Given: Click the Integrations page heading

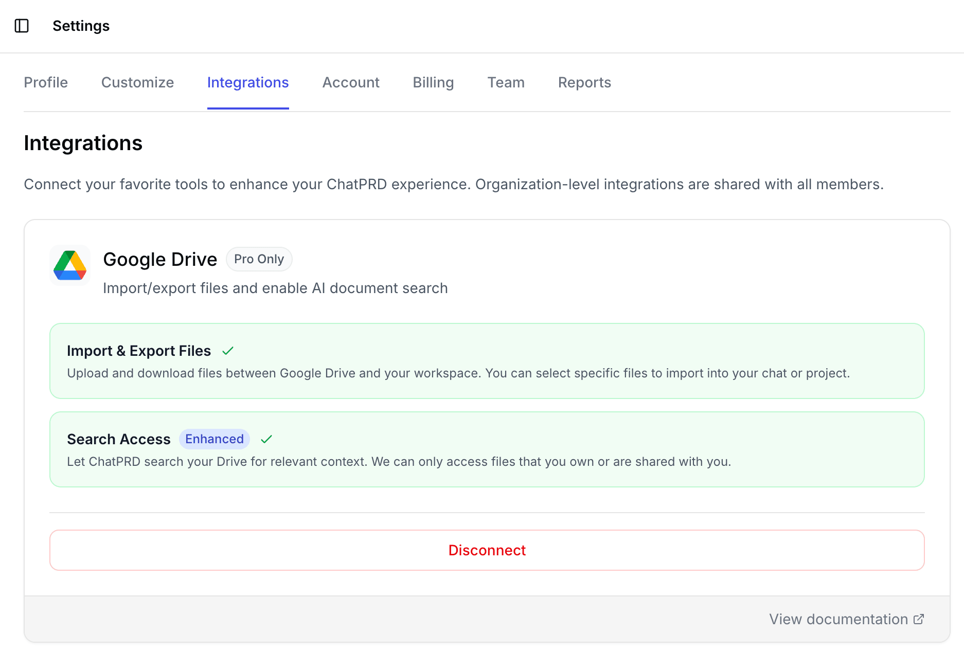Looking at the screenshot, I should [x=83, y=143].
